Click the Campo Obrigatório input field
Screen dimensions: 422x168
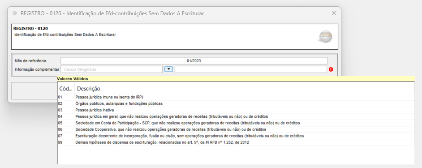point(112,69)
